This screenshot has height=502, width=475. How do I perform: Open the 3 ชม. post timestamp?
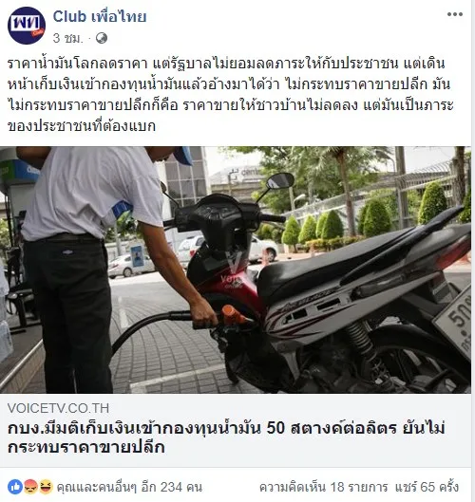[68, 38]
